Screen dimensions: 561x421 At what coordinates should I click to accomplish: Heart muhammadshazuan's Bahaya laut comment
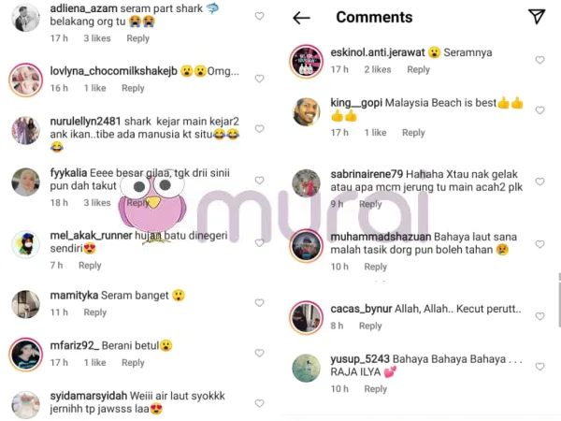click(539, 244)
